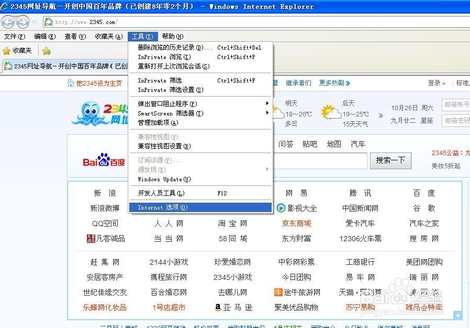This screenshot has width=470, height=328.
Task: Click the 凡客诚品 red logo icon
Action: pos(91,238)
